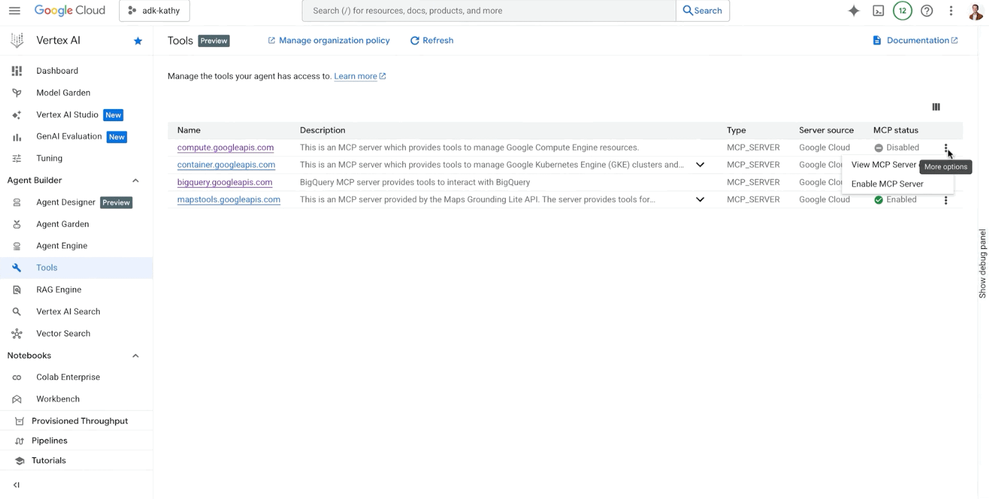Click the Workbench icon
Image resolution: width=989 pixels, height=499 pixels.
tap(17, 399)
